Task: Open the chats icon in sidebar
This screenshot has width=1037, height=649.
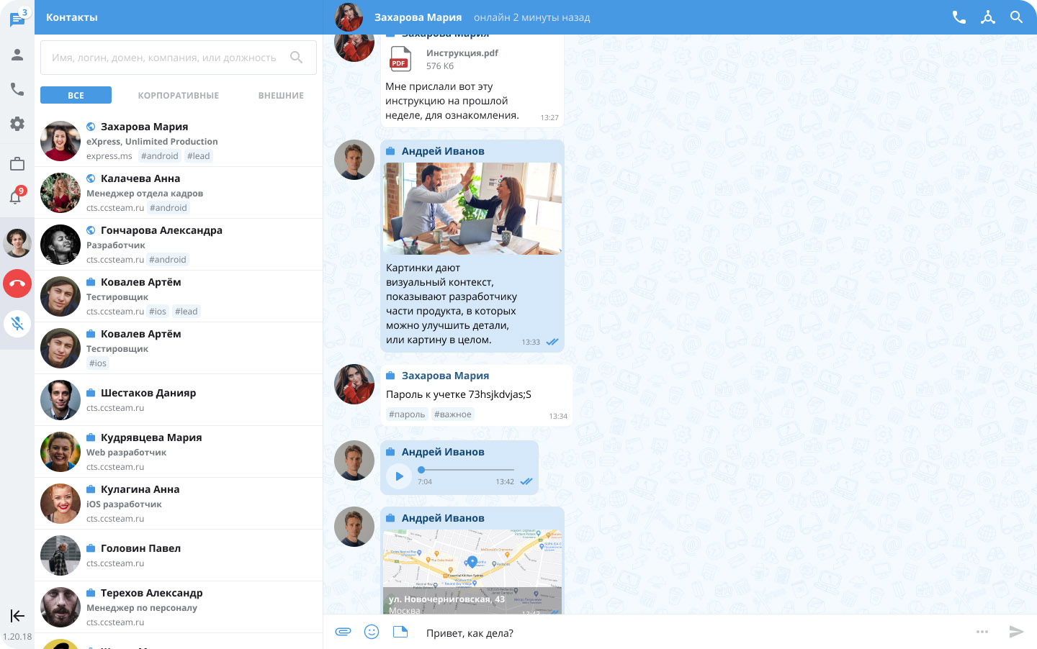Action: click(x=17, y=19)
